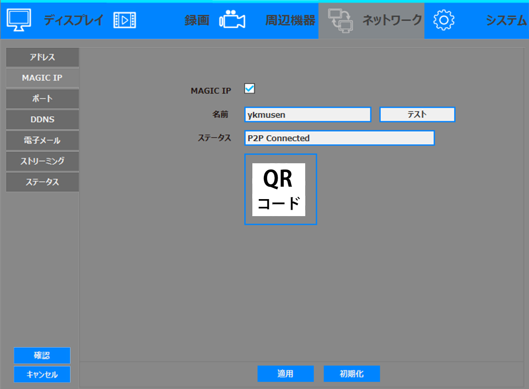Open the ポート sidebar page
The height and width of the screenshot is (389, 529).
click(42, 99)
